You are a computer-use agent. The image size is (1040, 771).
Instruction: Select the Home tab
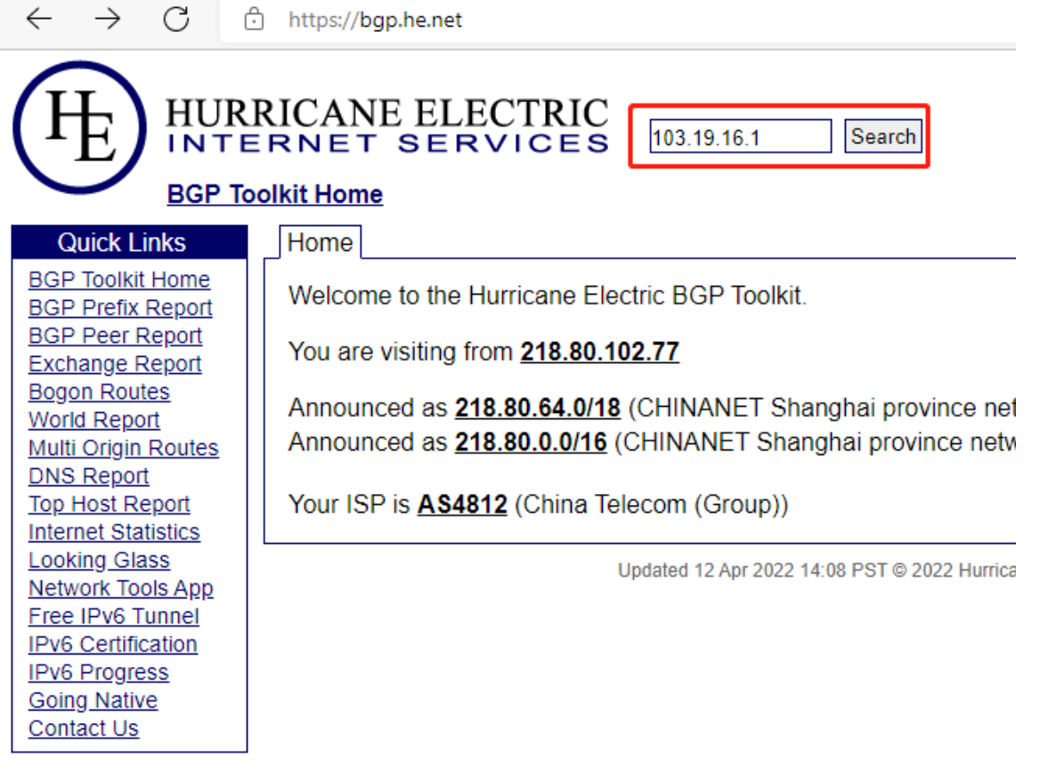[320, 242]
